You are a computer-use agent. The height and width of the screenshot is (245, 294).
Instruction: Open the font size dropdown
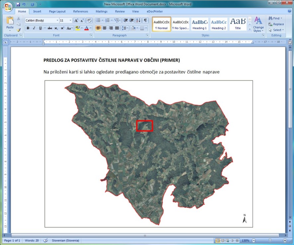point(70,21)
